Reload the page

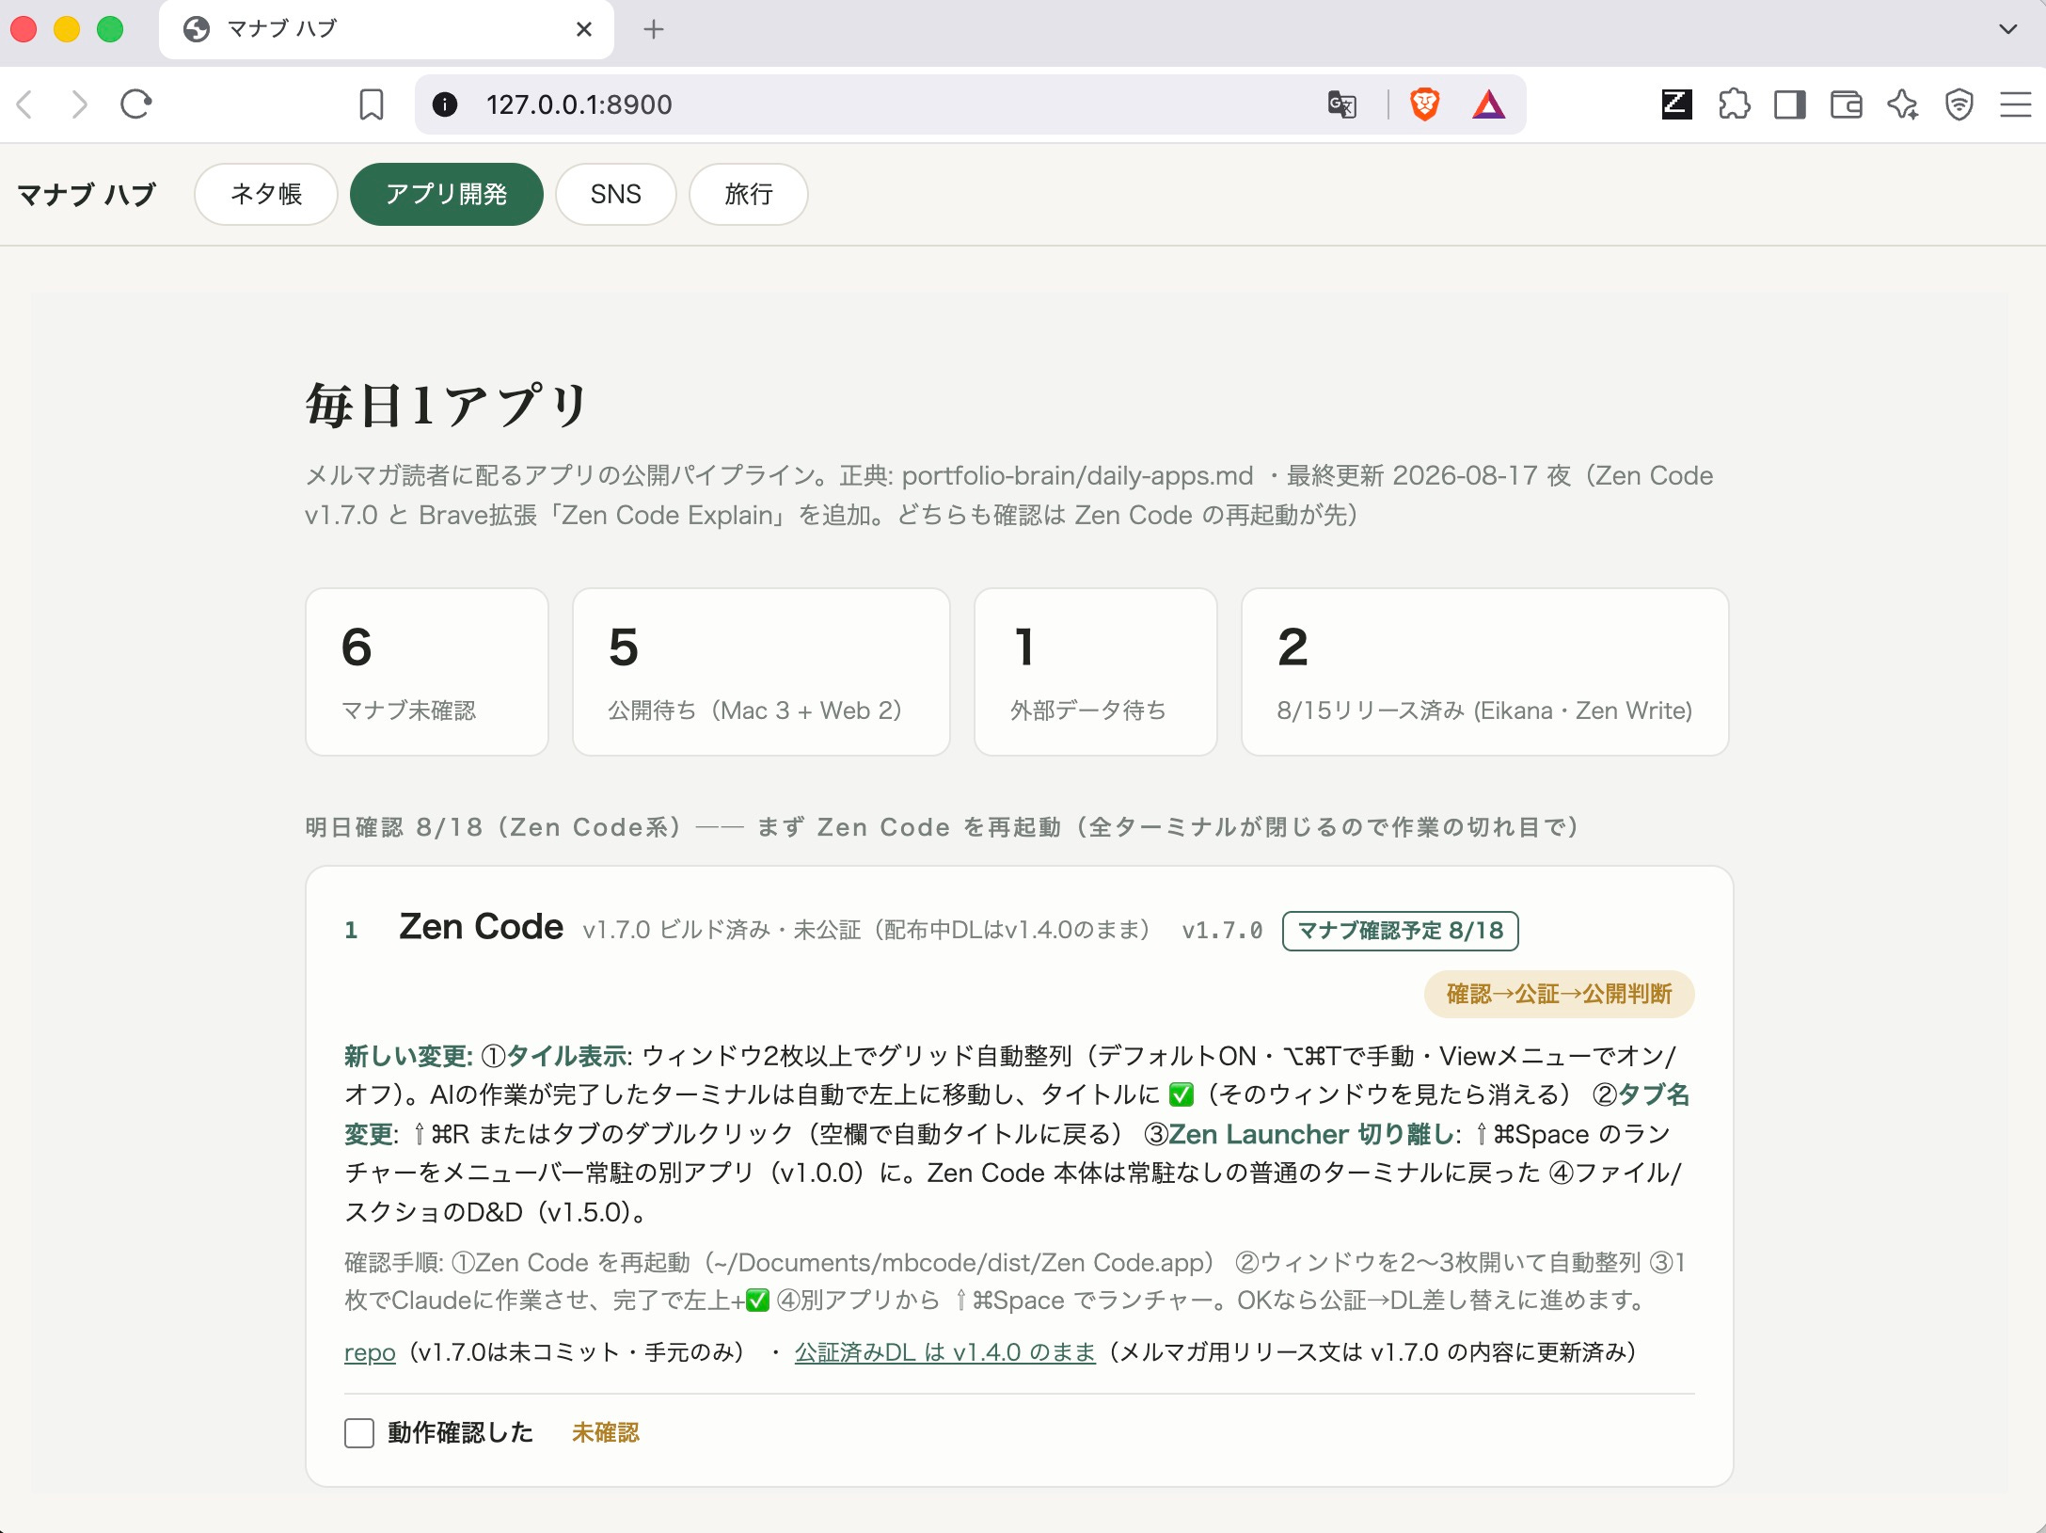(136, 104)
